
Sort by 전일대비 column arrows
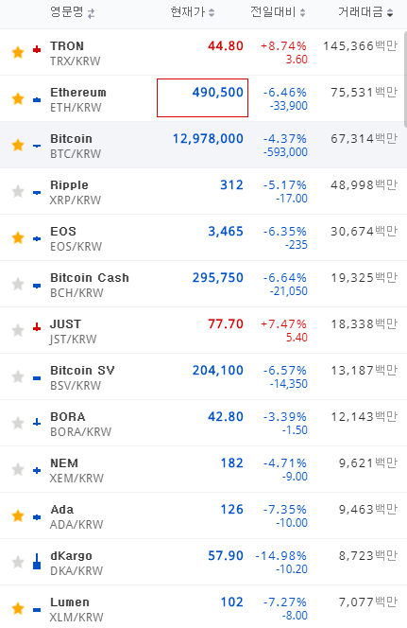pyautogui.click(x=302, y=13)
